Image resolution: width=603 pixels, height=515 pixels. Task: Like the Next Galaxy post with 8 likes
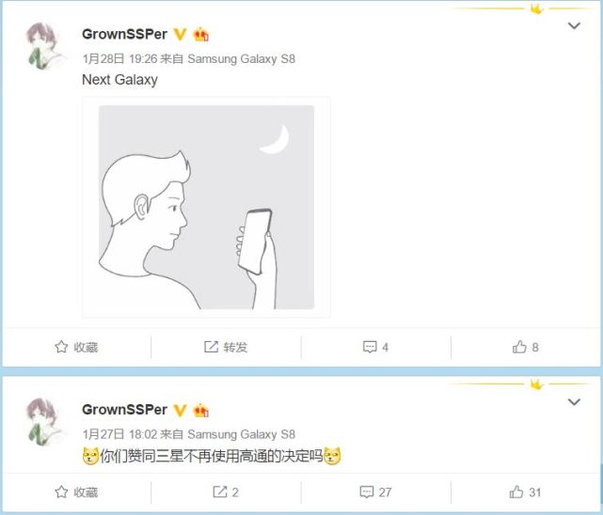point(525,347)
